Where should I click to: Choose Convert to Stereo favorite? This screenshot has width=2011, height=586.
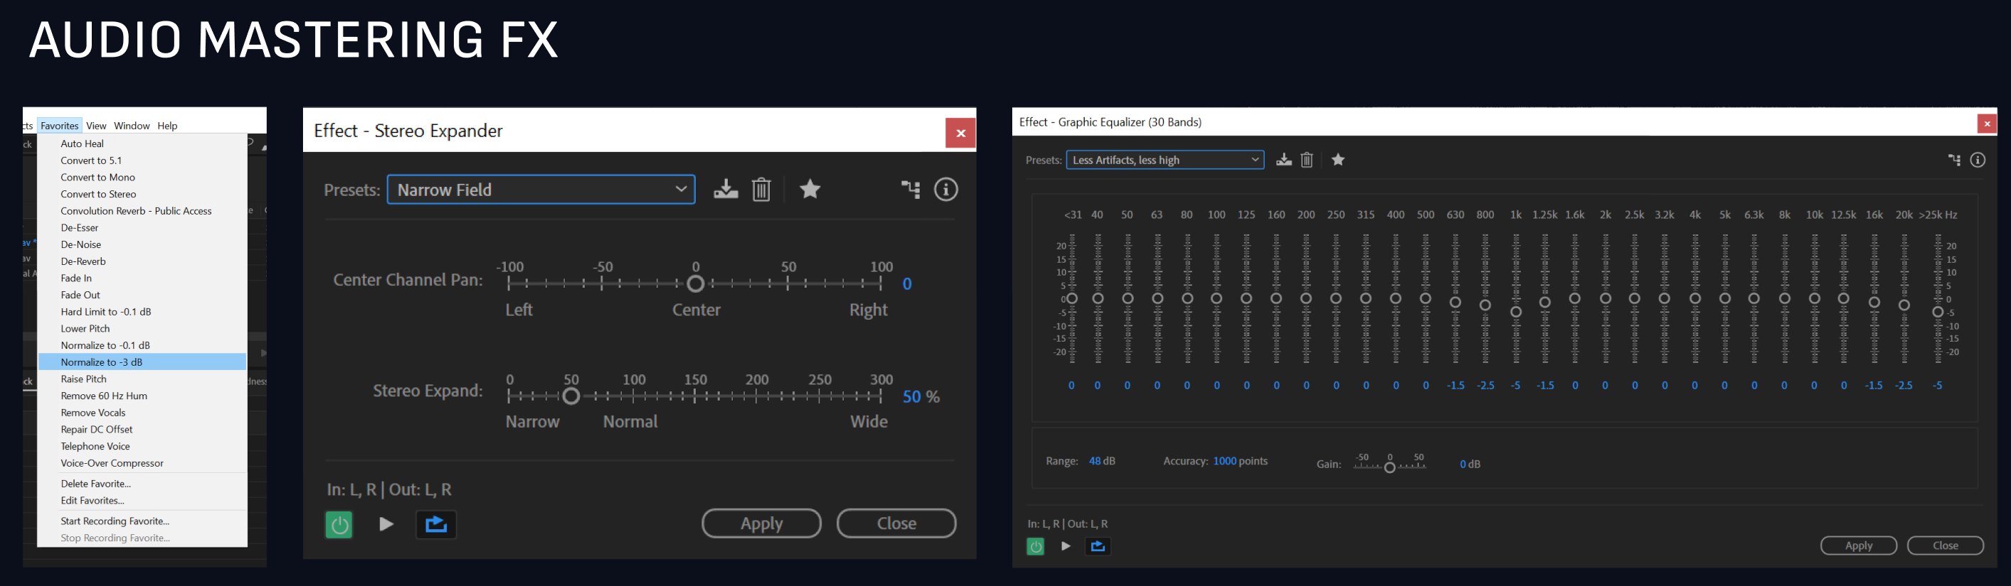click(x=142, y=194)
